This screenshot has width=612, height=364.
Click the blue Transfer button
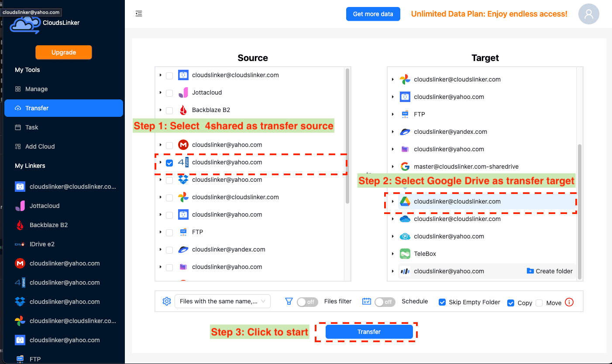coord(369,332)
